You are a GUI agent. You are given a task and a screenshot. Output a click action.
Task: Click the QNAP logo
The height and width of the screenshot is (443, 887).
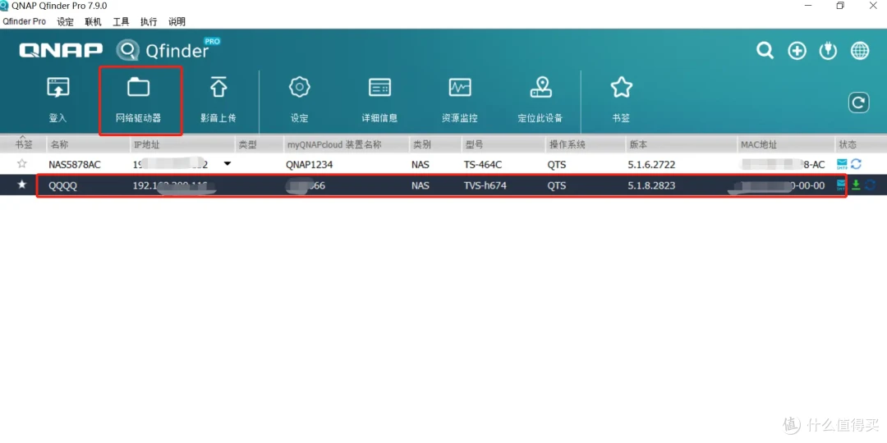pyautogui.click(x=61, y=50)
